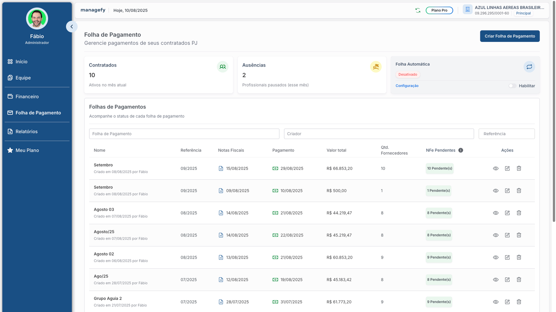The width and height of the screenshot is (556, 312).
Task: Go to Financeiro in sidebar
Action: pyautogui.click(x=27, y=97)
